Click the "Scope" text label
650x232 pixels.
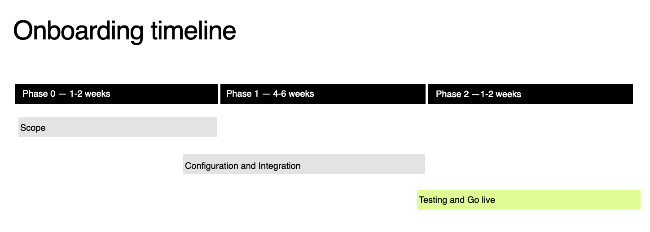tap(33, 128)
